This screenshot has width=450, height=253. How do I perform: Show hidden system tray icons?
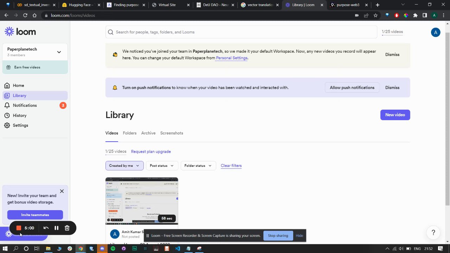point(387,248)
